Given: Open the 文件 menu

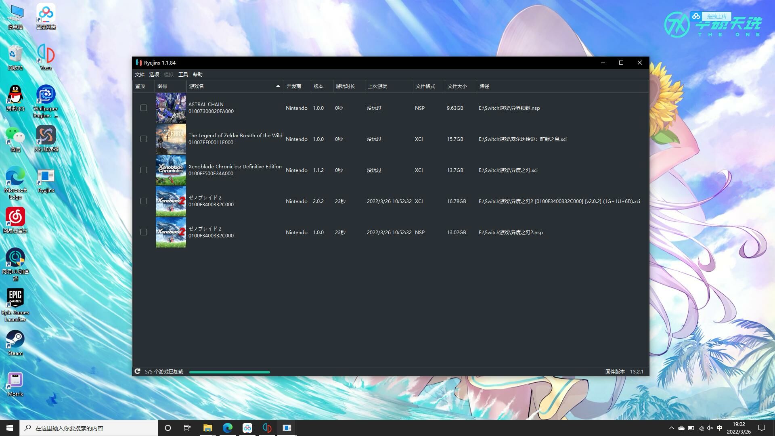Looking at the screenshot, I should pyautogui.click(x=140, y=74).
